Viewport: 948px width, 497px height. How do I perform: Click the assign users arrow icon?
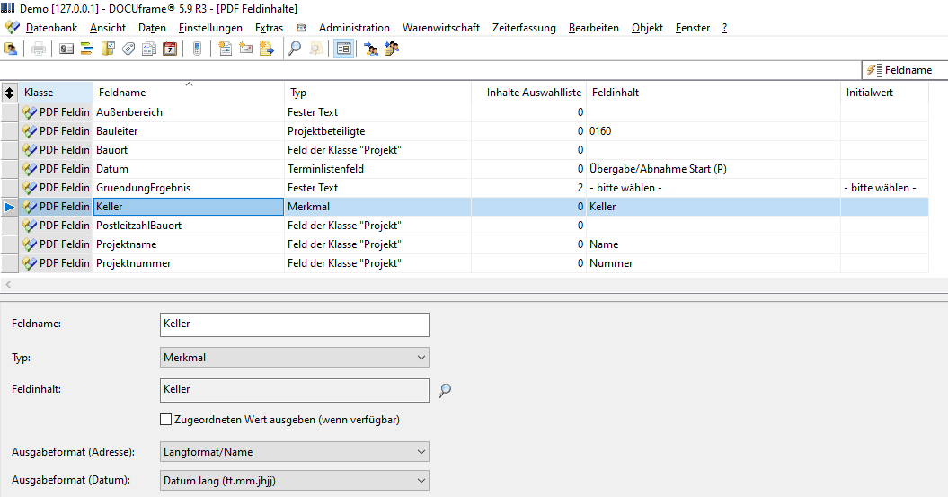click(371, 49)
